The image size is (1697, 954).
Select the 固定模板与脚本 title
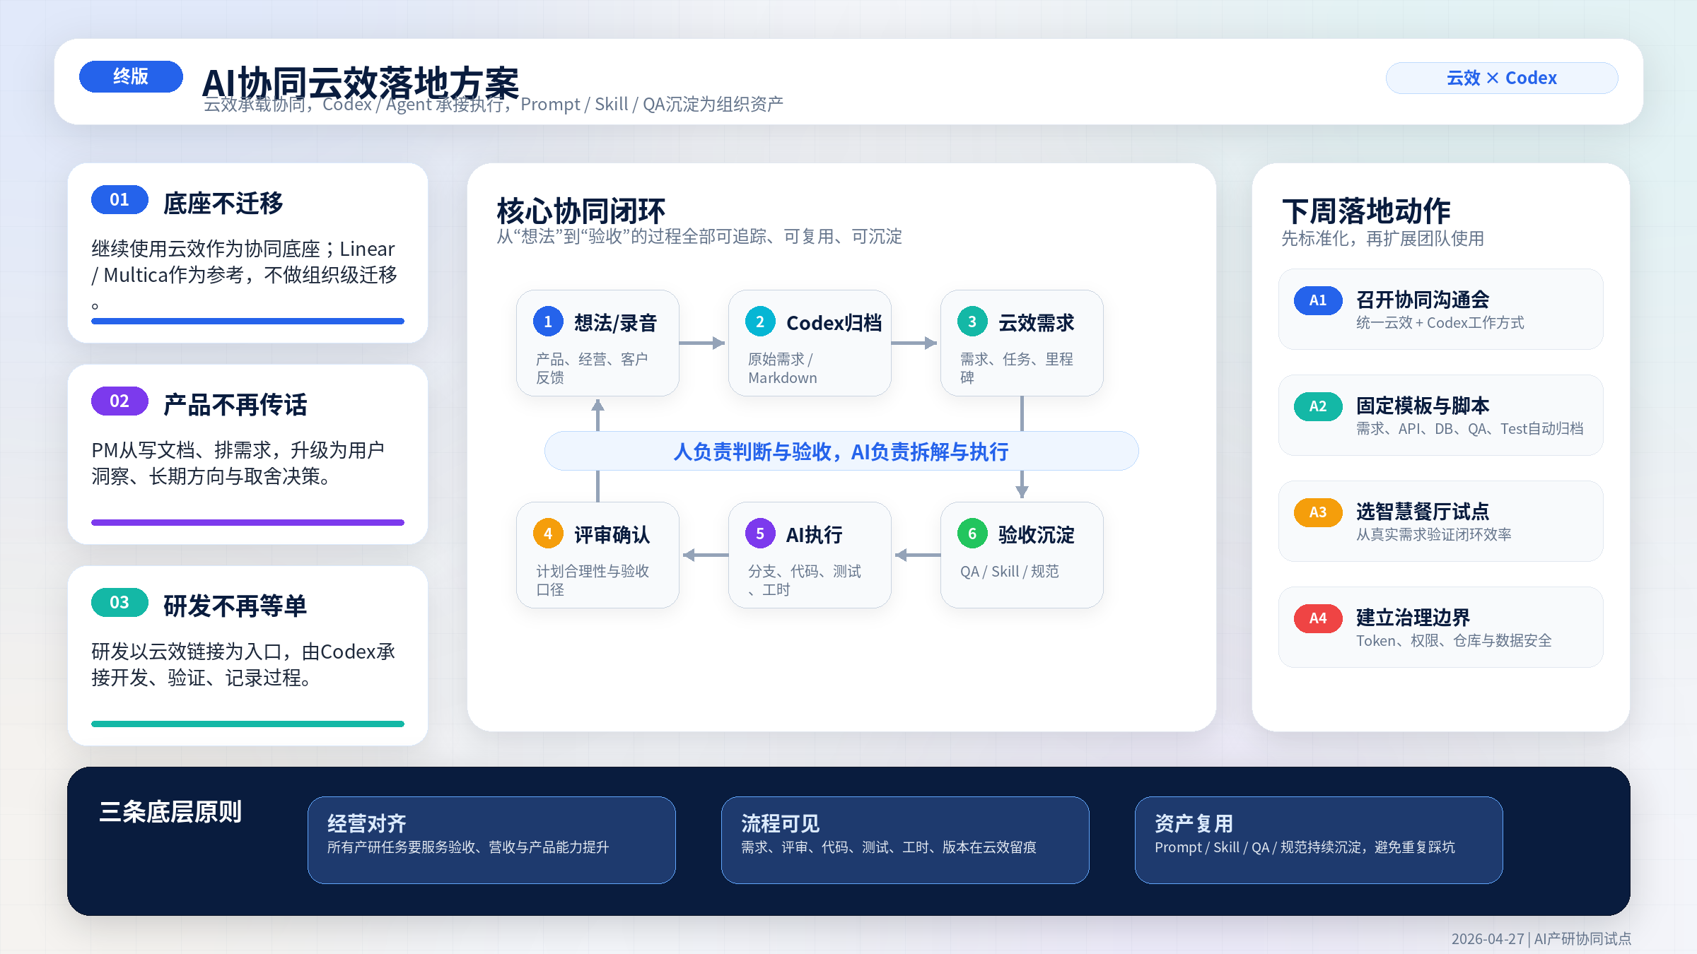pos(1423,406)
